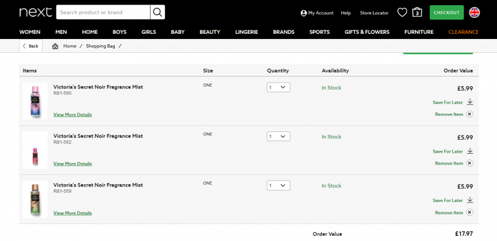Open the favourites heart icon
This screenshot has width=497, height=241.
pos(402,13)
